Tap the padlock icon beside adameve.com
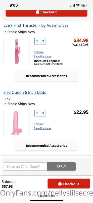This screenshot has width=93, height=203. pyautogui.click(x=39, y=196)
